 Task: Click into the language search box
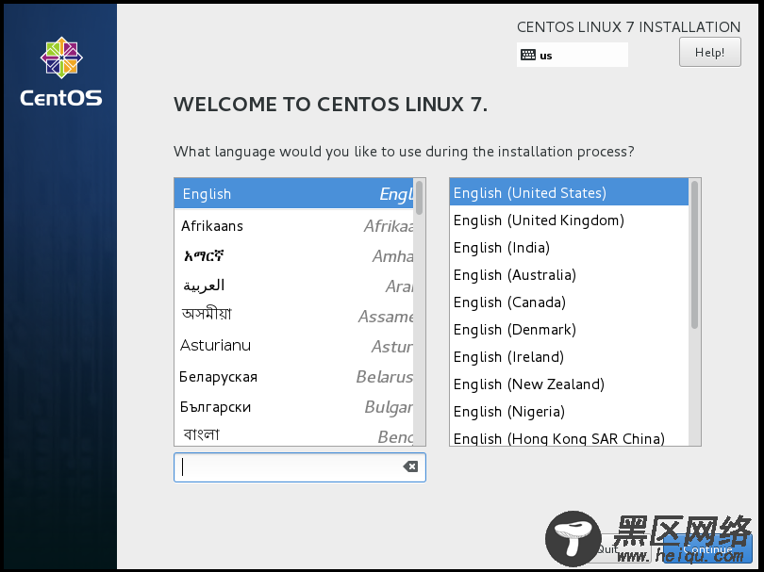(300, 467)
